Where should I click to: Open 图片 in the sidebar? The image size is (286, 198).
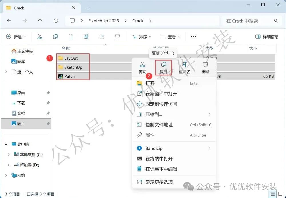(26, 124)
